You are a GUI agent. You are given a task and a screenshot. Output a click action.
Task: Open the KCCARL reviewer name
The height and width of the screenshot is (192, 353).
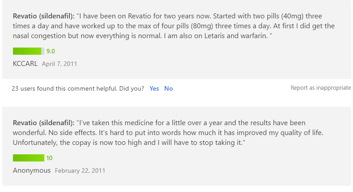pyautogui.click(x=25, y=64)
